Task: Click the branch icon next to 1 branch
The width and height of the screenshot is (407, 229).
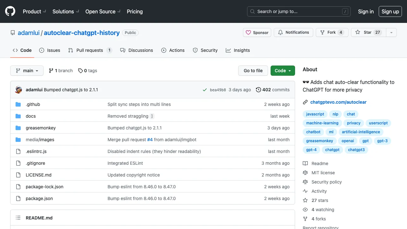Action: pos(52,71)
